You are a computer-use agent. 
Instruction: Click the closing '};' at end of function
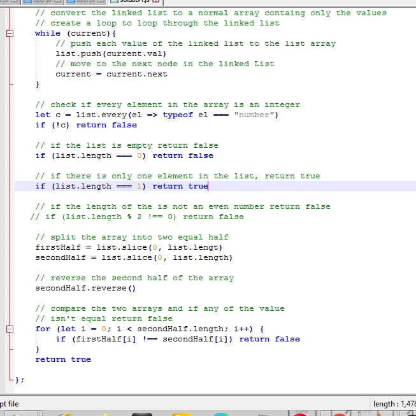pos(20,380)
